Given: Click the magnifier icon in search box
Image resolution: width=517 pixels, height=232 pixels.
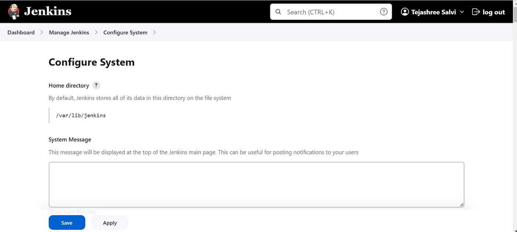Looking at the screenshot, I should point(278,12).
